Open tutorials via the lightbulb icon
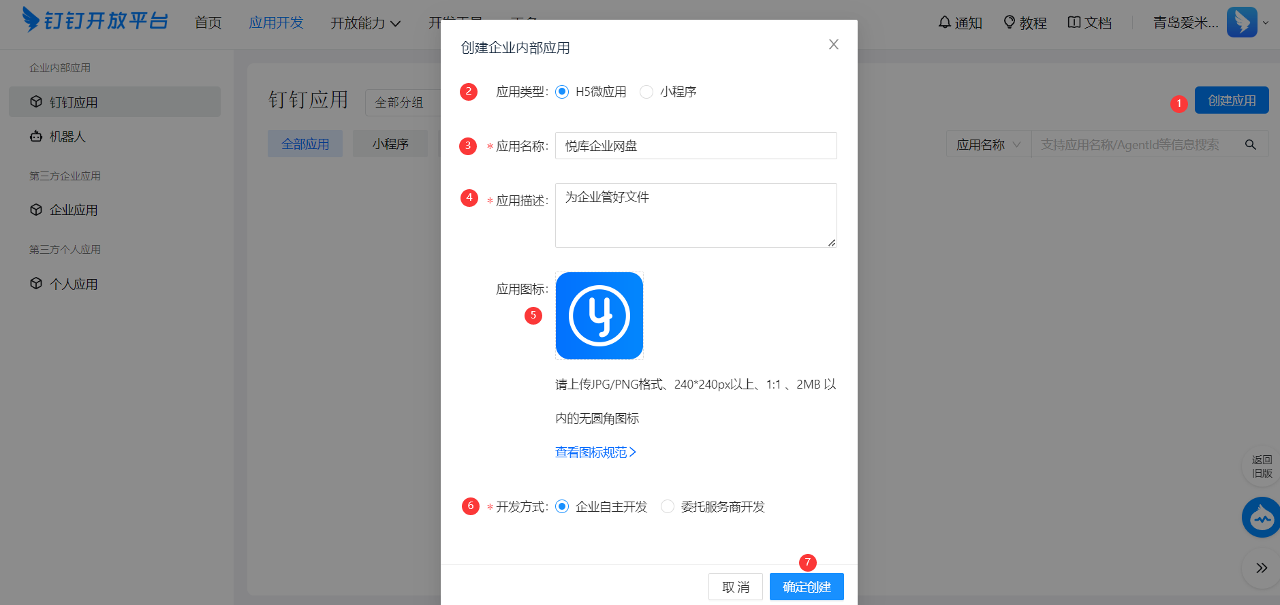Screen dimensions: 1280x605 click(1010, 22)
